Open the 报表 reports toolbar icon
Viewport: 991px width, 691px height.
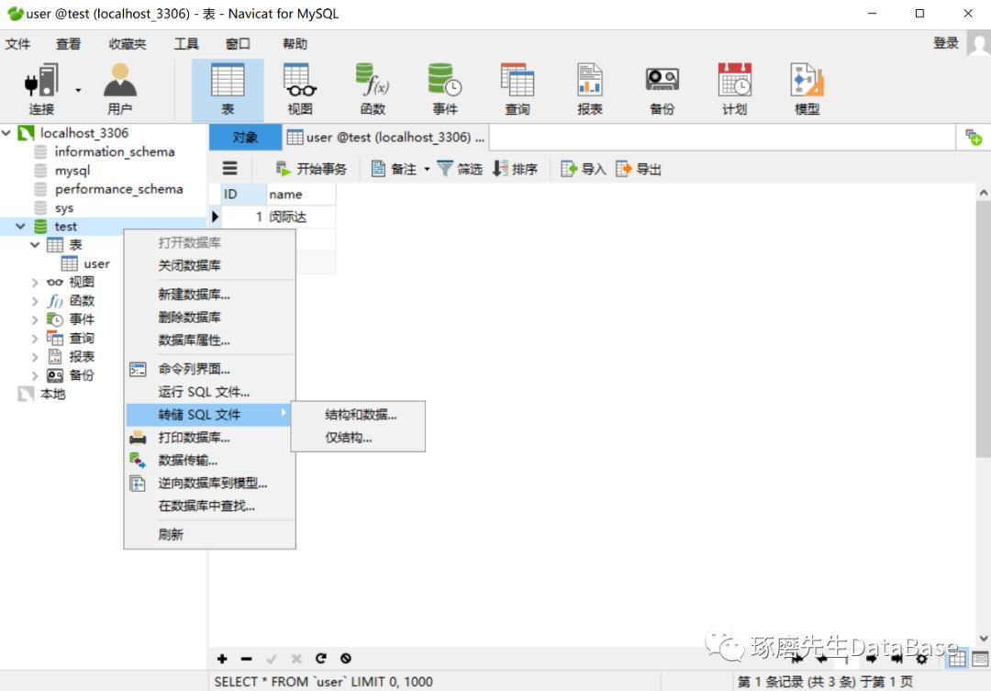(590, 89)
